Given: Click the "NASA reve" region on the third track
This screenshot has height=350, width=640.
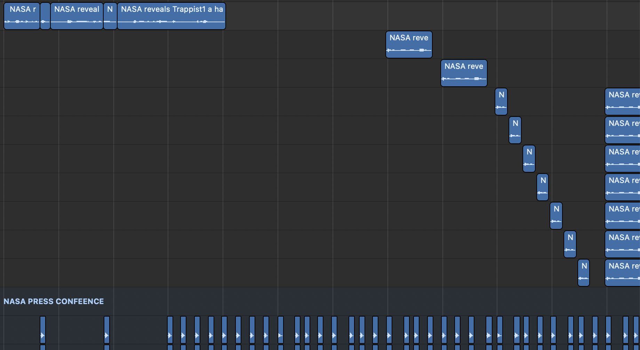Looking at the screenshot, I should pyautogui.click(x=464, y=73).
